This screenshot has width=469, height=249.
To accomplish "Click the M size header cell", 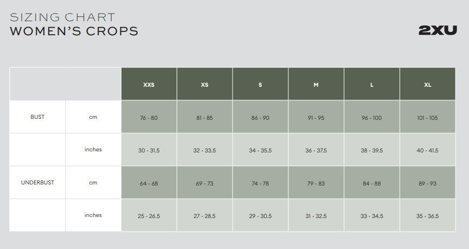I will pos(316,84).
